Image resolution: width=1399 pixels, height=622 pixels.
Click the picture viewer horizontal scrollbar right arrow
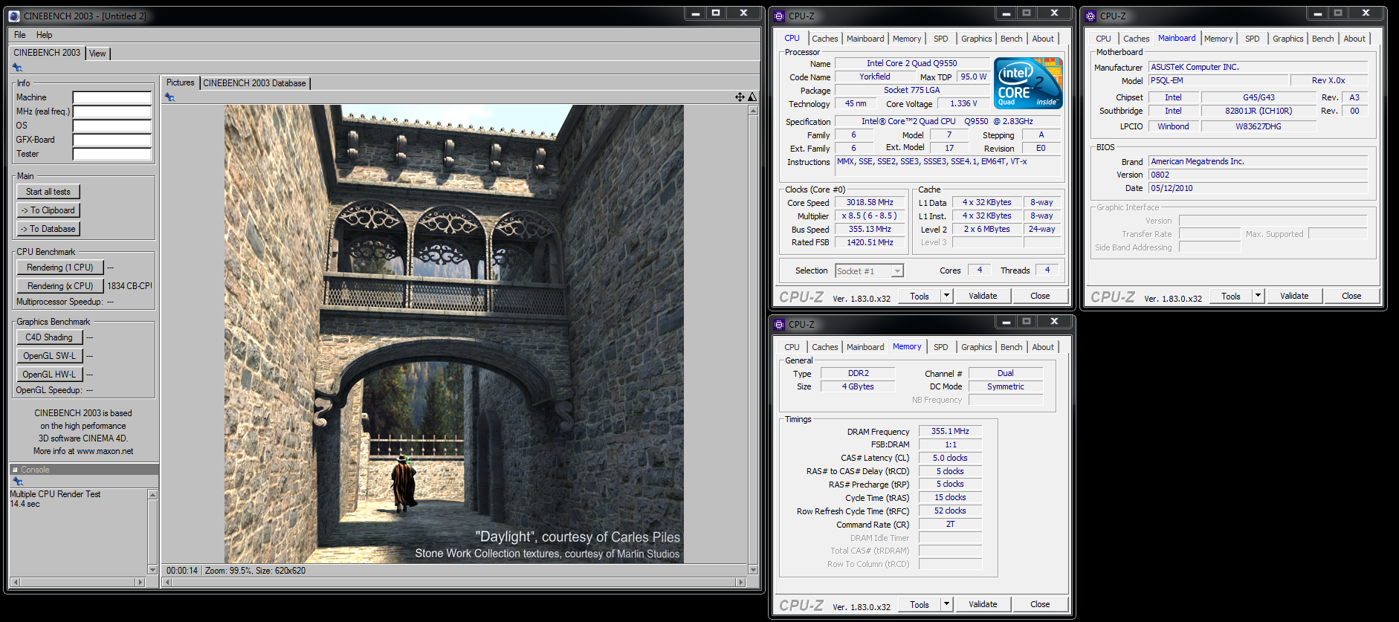click(x=740, y=582)
